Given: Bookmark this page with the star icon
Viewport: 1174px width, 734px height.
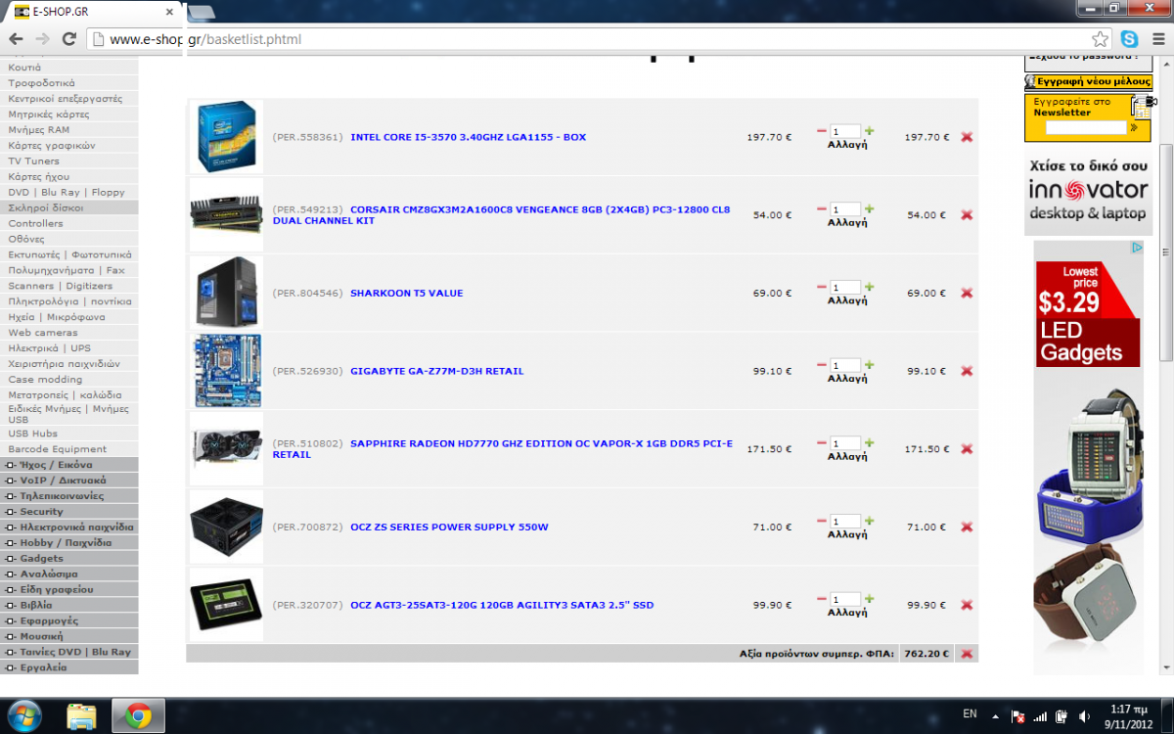Looking at the screenshot, I should [x=1101, y=39].
